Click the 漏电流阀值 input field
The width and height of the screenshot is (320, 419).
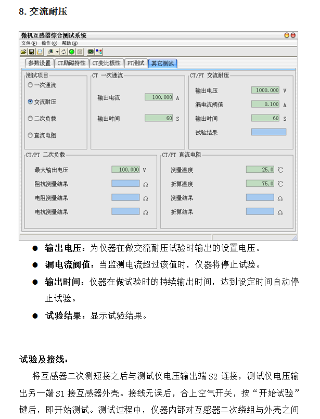click(265, 104)
